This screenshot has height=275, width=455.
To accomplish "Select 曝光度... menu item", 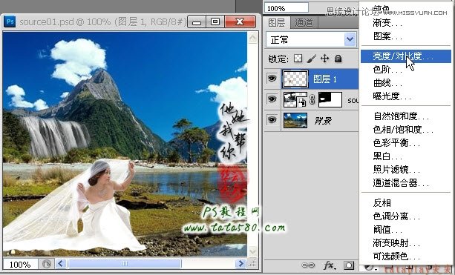I will [x=405, y=96].
